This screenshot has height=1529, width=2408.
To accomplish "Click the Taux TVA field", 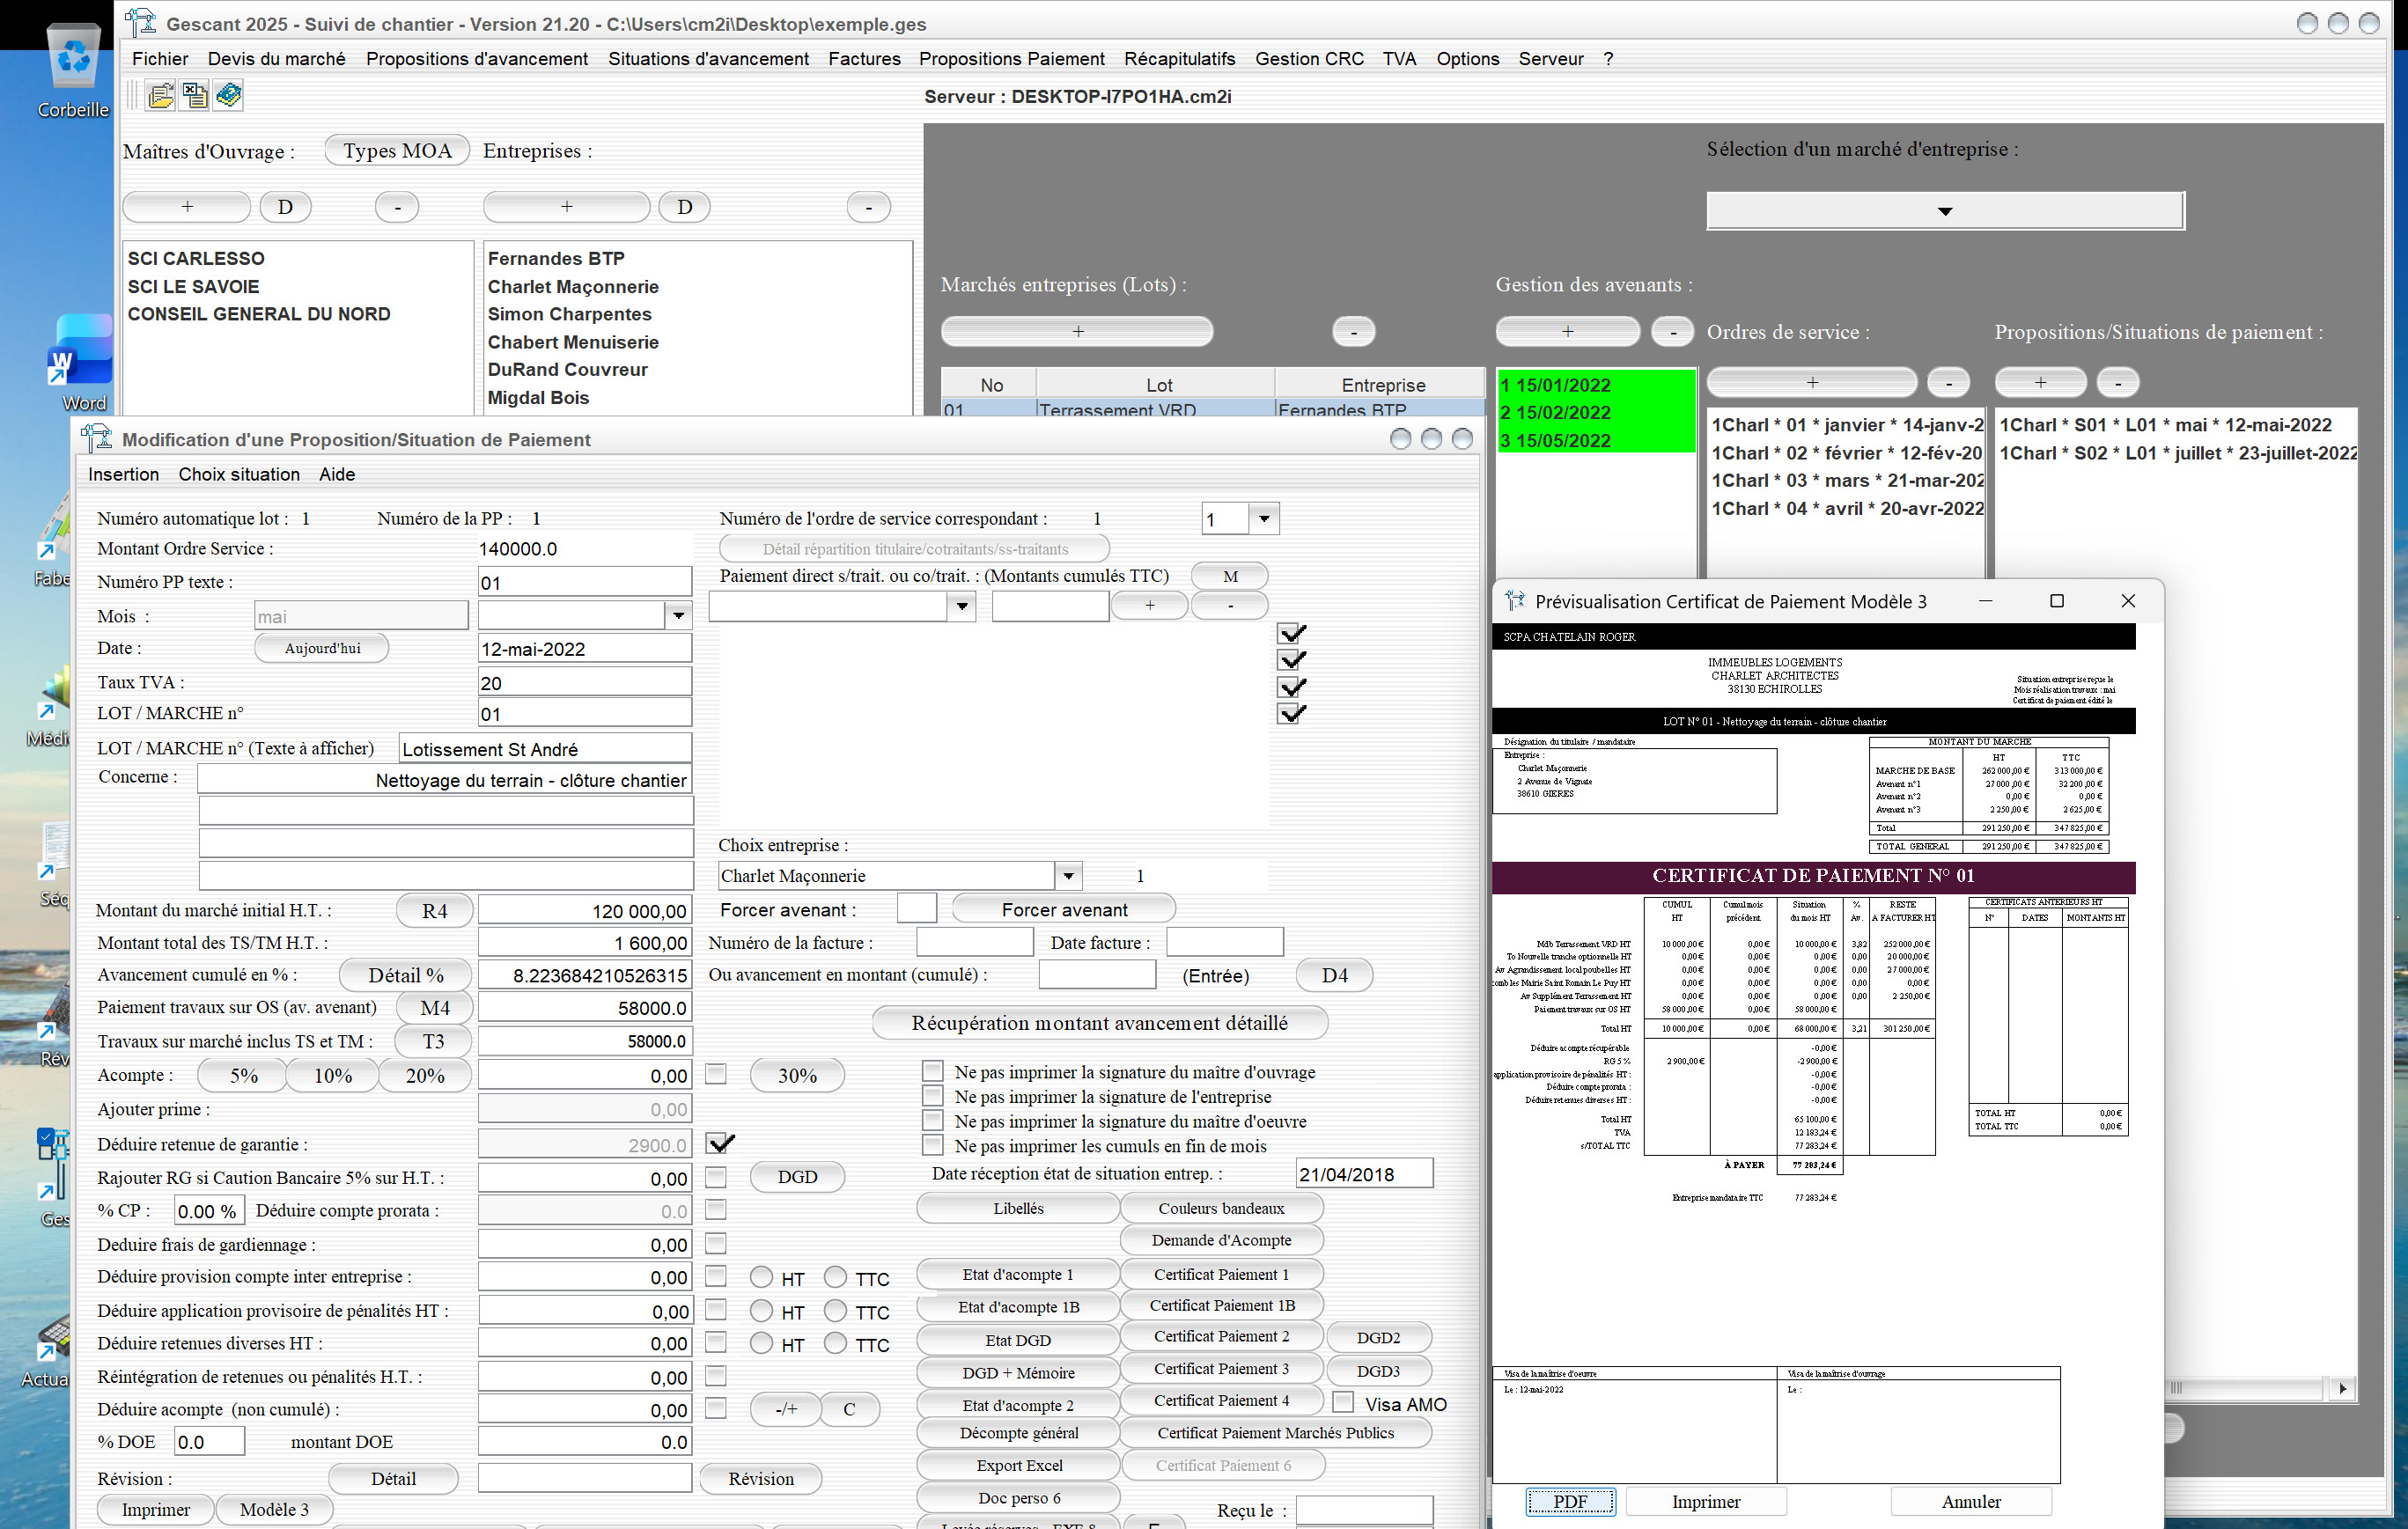I will point(585,682).
